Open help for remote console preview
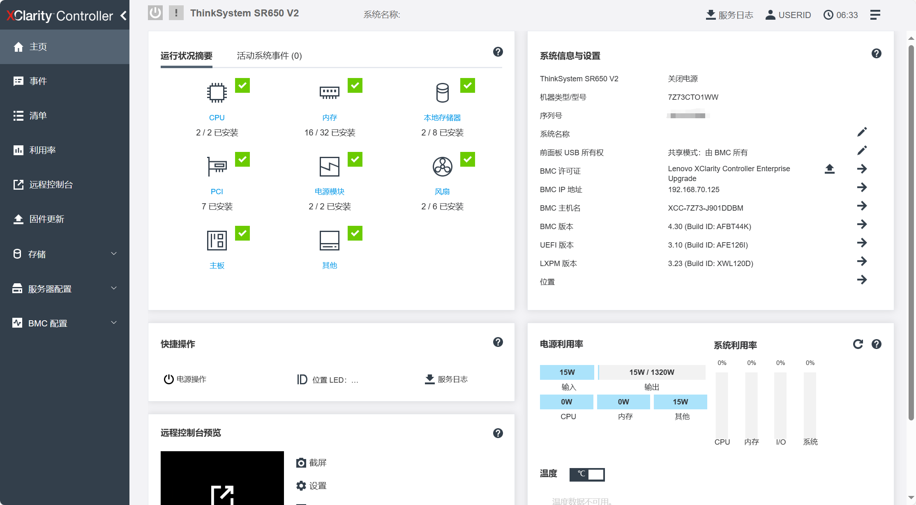Image resolution: width=916 pixels, height=505 pixels. click(x=498, y=433)
